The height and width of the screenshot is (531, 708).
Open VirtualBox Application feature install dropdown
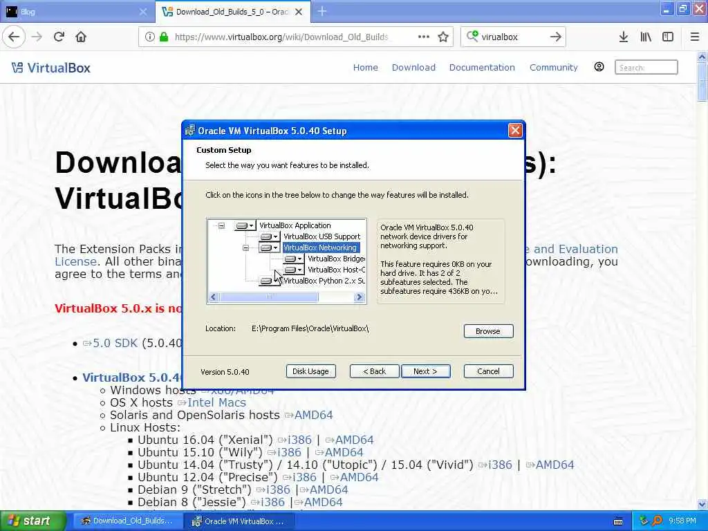click(x=245, y=225)
